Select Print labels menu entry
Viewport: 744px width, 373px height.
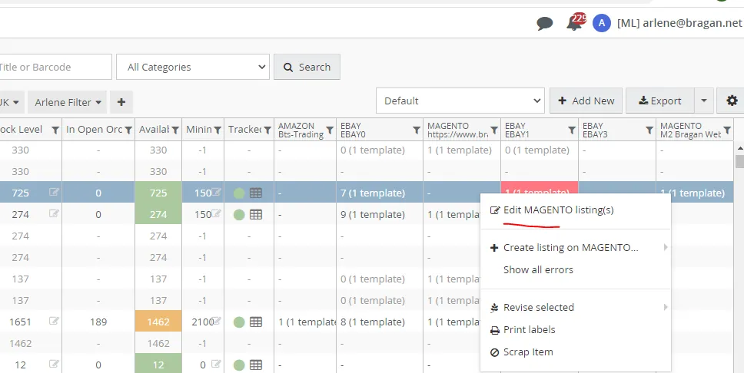click(576, 329)
